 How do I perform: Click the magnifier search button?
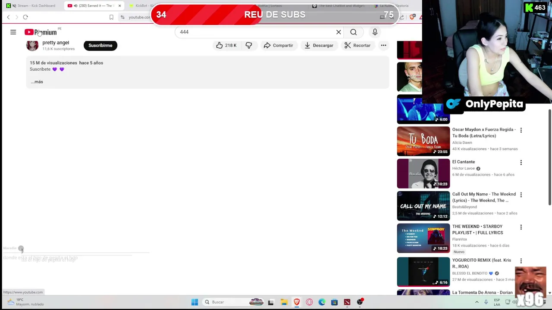point(353,32)
